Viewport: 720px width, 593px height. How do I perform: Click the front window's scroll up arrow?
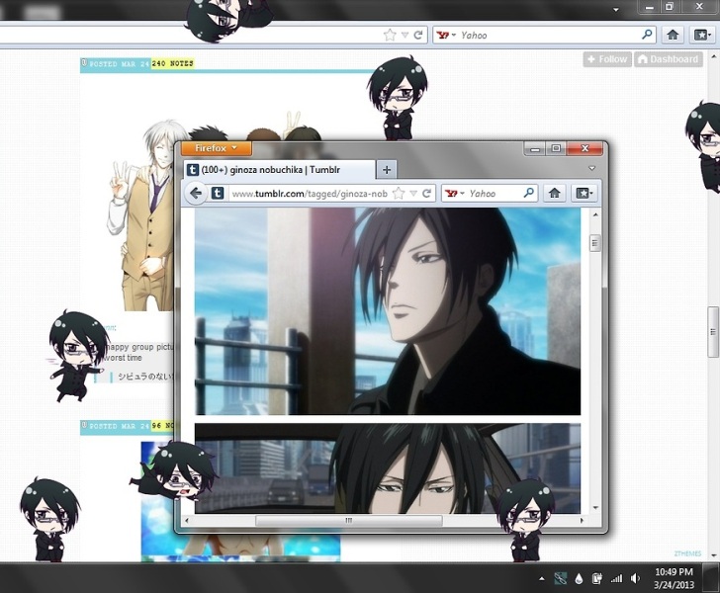click(x=595, y=214)
